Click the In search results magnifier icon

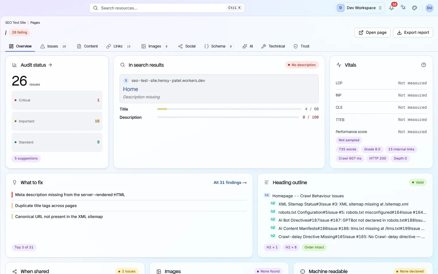pyautogui.click(x=123, y=65)
